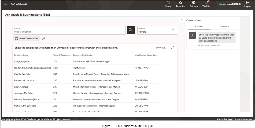Focus the Prompt question input field
The height and width of the screenshot is (128, 255).
[x=69, y=31]
